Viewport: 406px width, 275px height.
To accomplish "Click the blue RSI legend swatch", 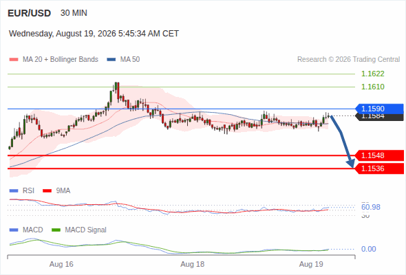I will (14, 191).
